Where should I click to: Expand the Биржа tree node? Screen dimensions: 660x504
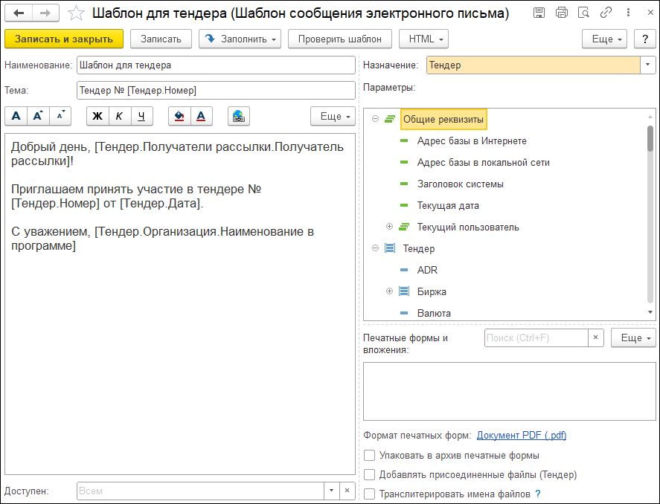pos(389,291)
